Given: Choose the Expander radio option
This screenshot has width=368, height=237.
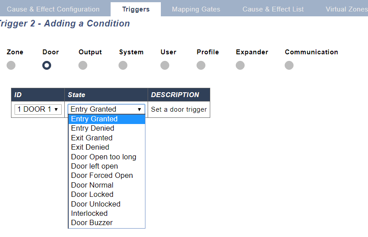Looking at the screenshot, I should pyautogui.click(x=240, y=65).
